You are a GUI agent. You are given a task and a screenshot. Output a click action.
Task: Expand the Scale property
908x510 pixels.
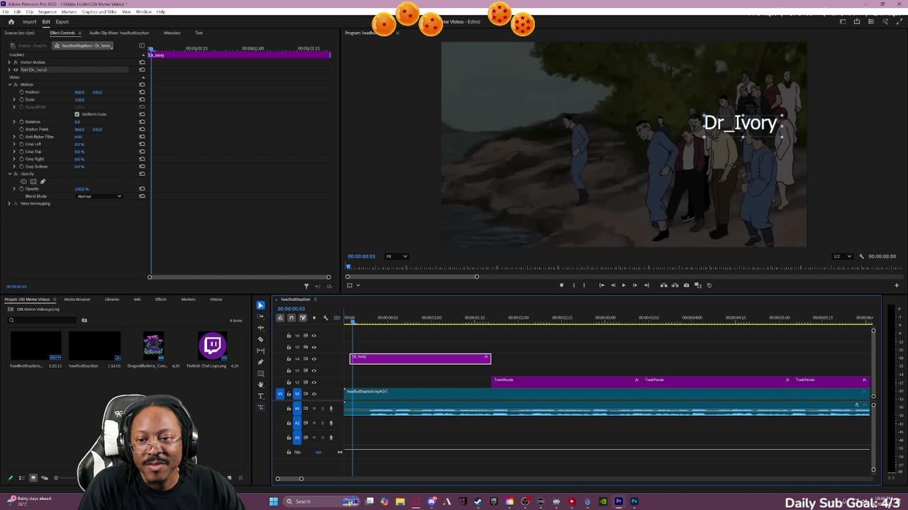pos(14,100)
